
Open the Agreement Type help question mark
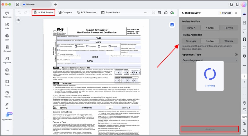click(x=236, y=54)
